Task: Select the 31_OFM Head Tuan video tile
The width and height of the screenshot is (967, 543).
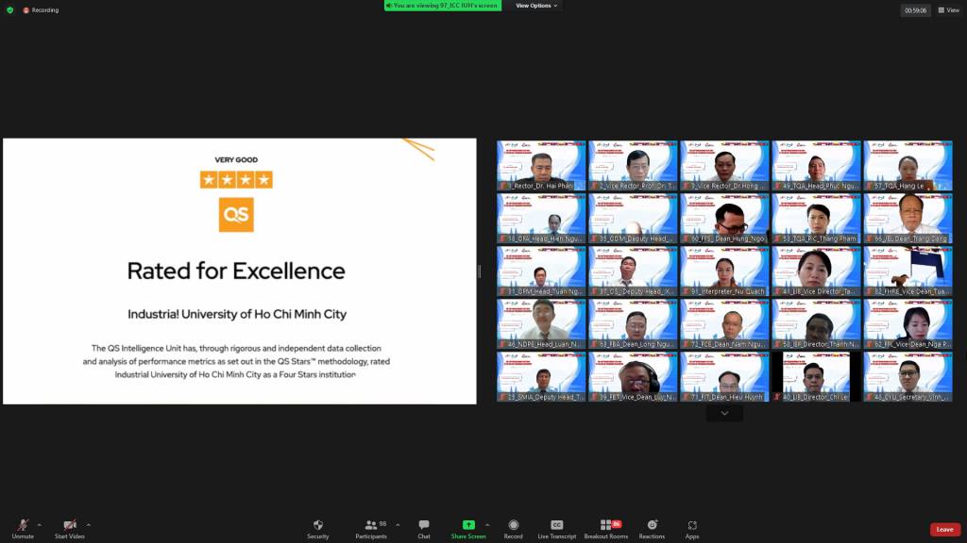Action: click(541, 271)
